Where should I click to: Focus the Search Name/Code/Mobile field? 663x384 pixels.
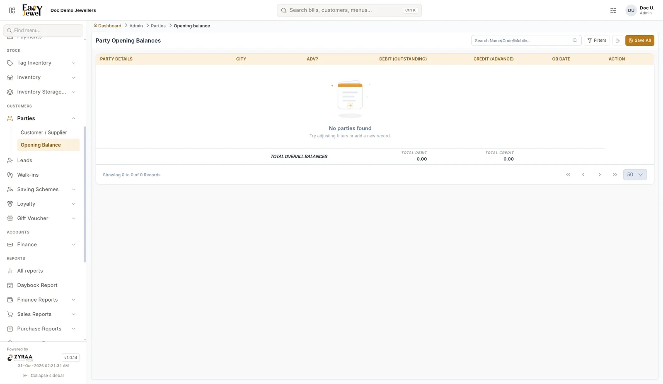click(x=526, y=41)
